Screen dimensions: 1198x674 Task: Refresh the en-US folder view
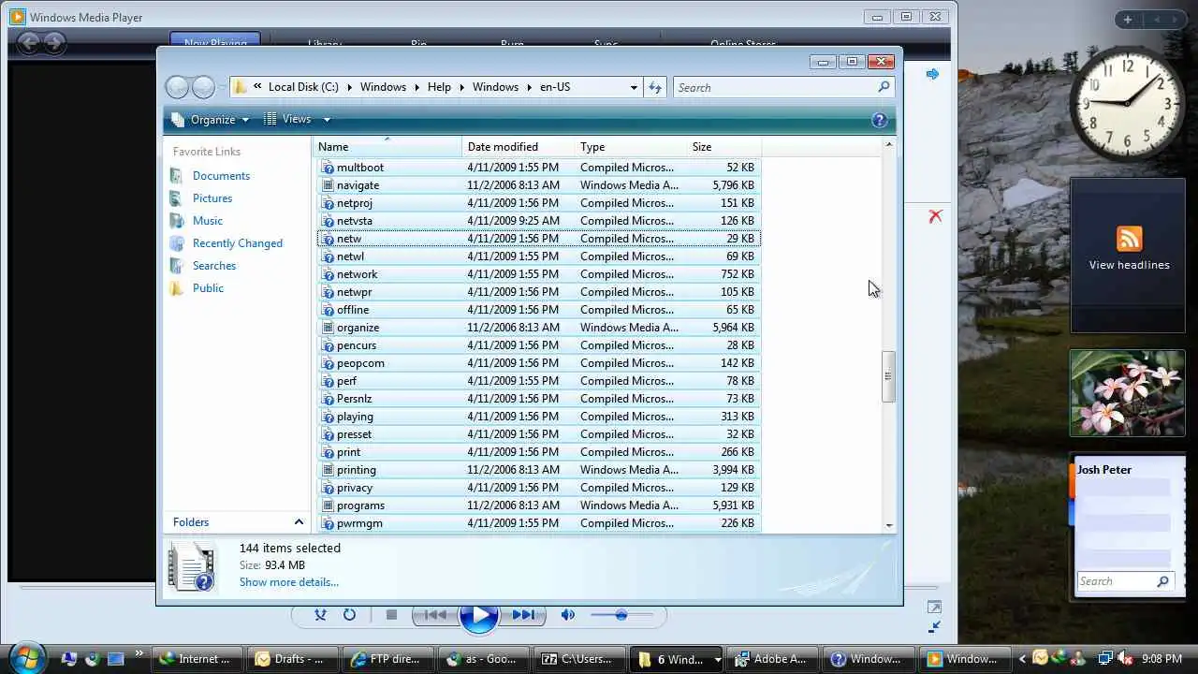coord(654,87)
